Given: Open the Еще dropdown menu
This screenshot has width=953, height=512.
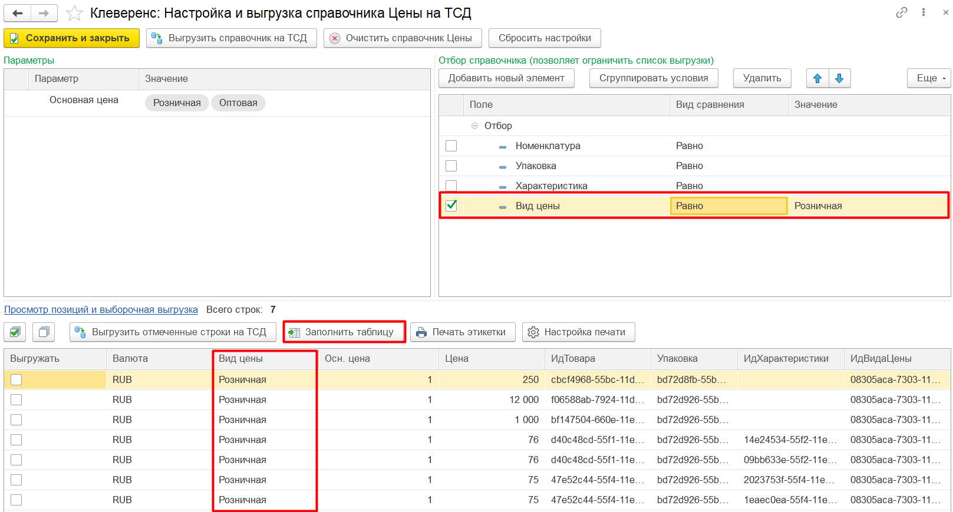Looking at the screenshot, I should pyautogui.click(x=929, y=78).
